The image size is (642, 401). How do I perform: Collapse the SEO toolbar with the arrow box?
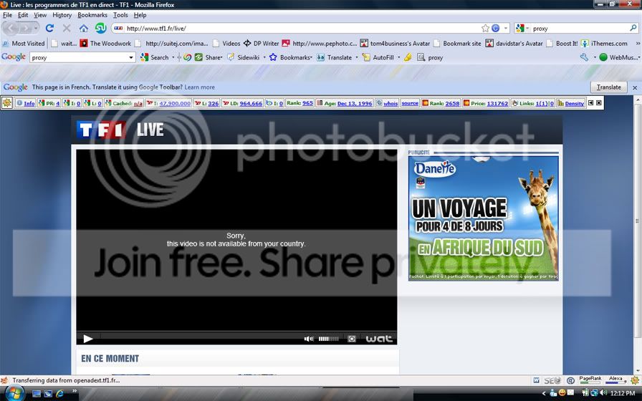click(591, 102)
